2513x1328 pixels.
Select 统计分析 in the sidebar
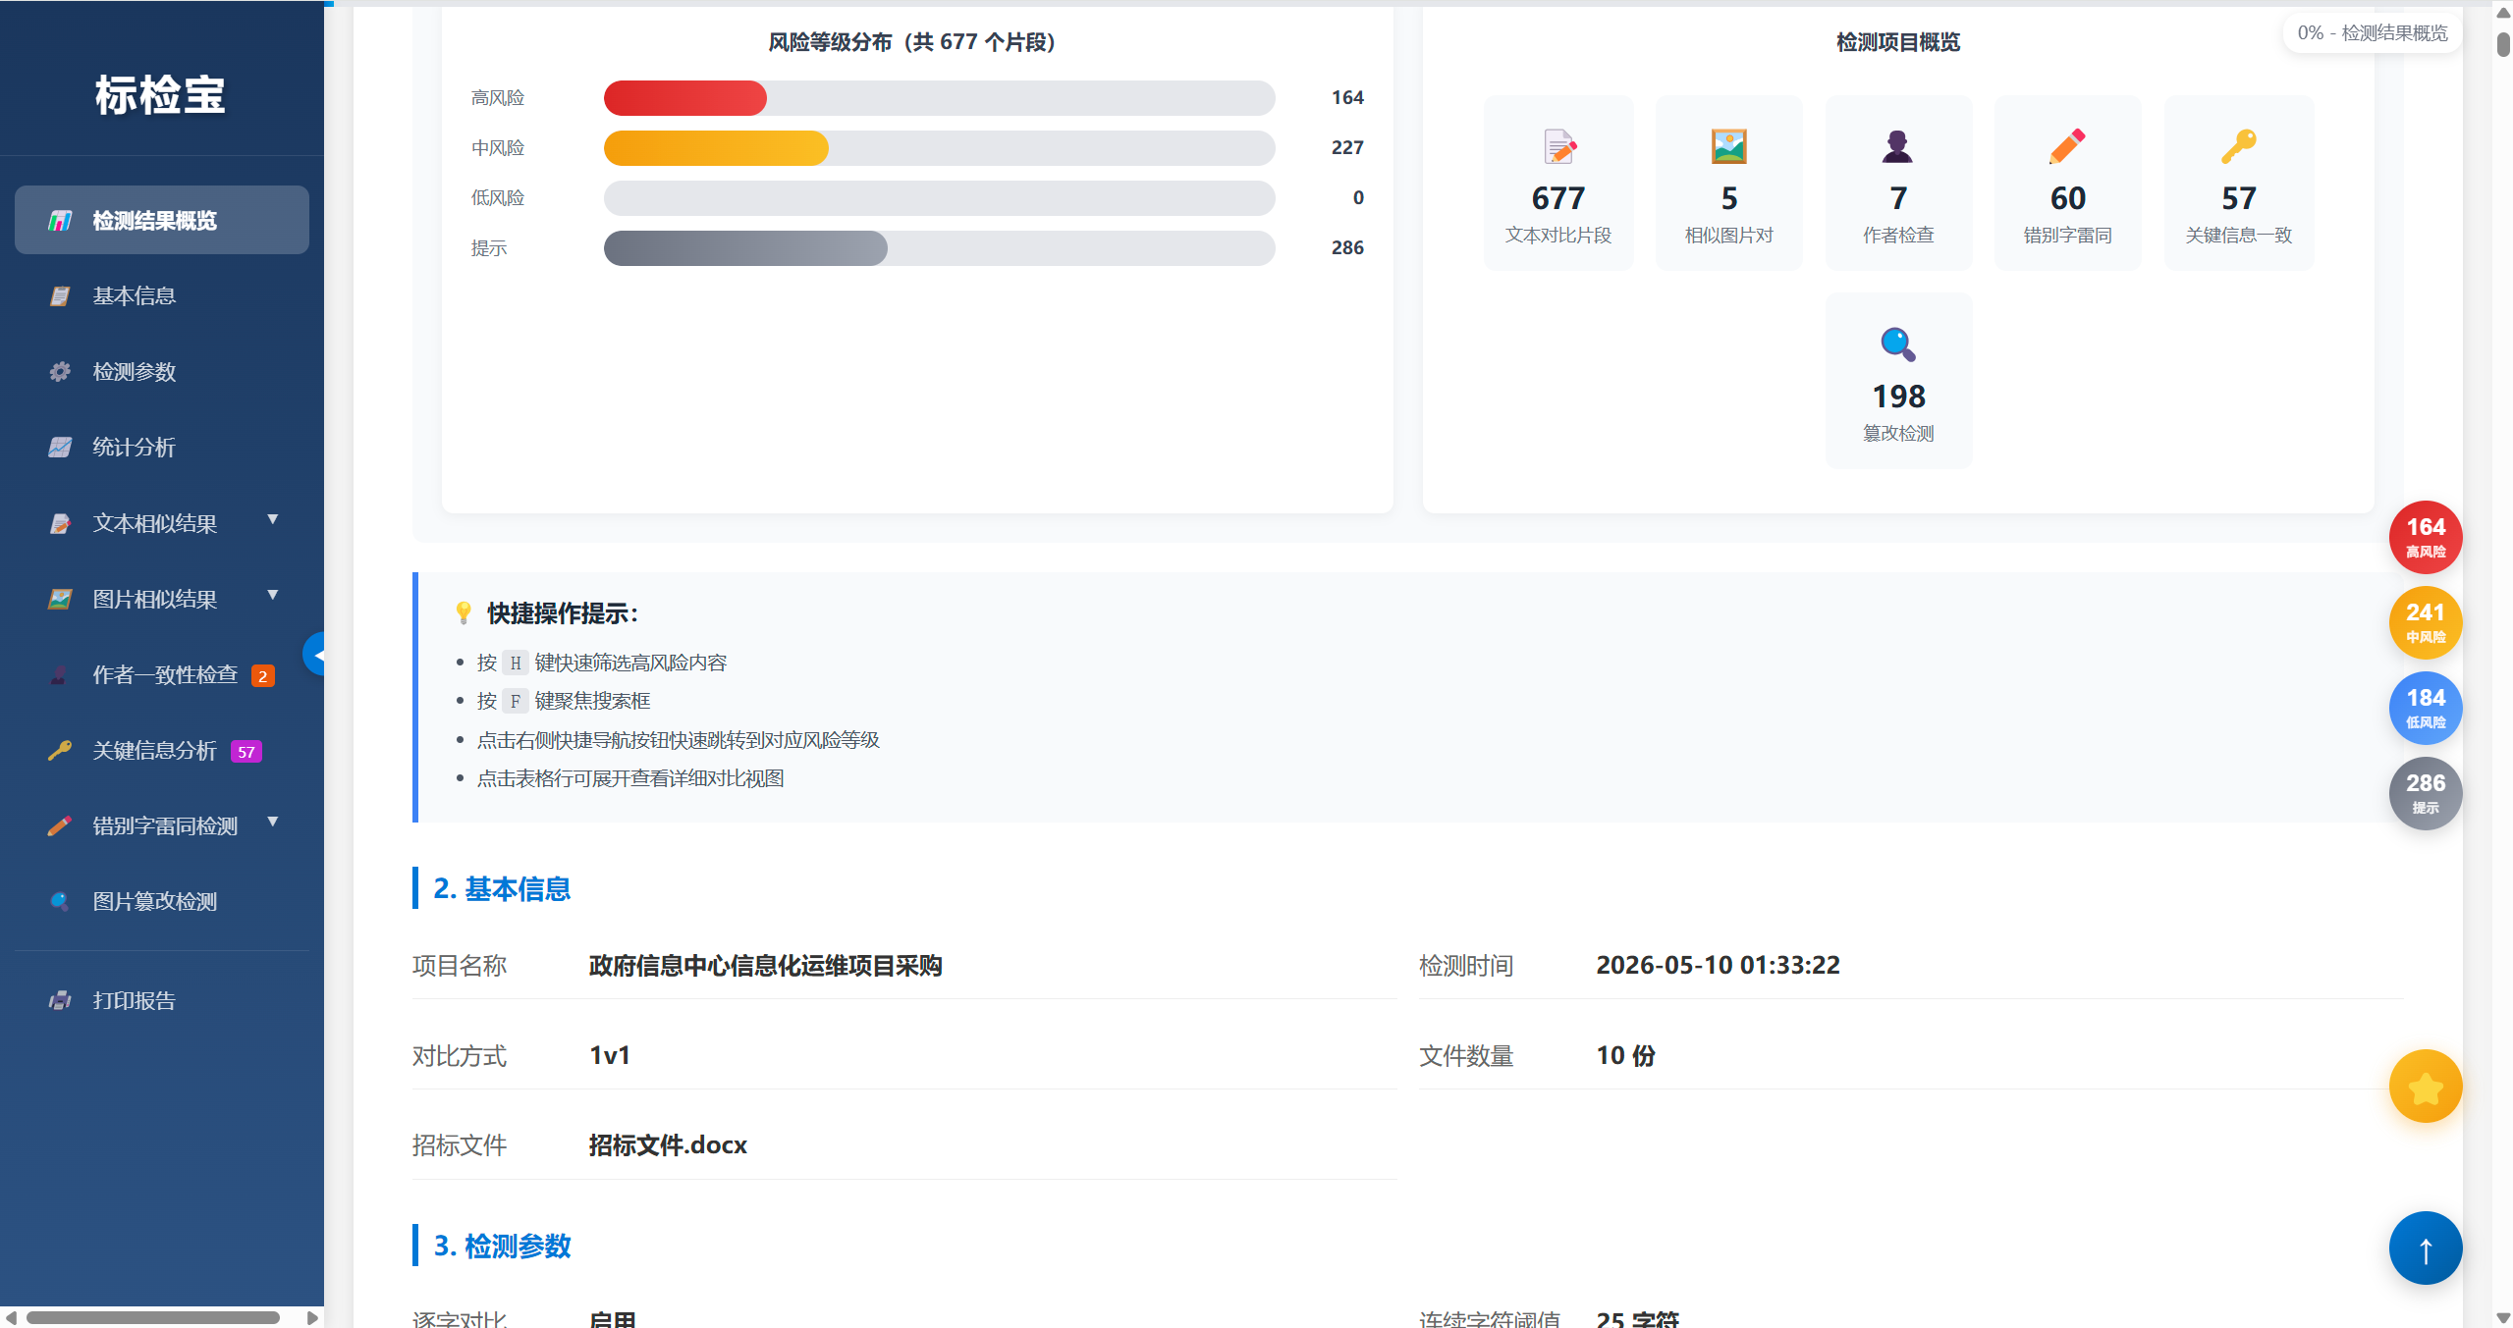coord(162,447)
